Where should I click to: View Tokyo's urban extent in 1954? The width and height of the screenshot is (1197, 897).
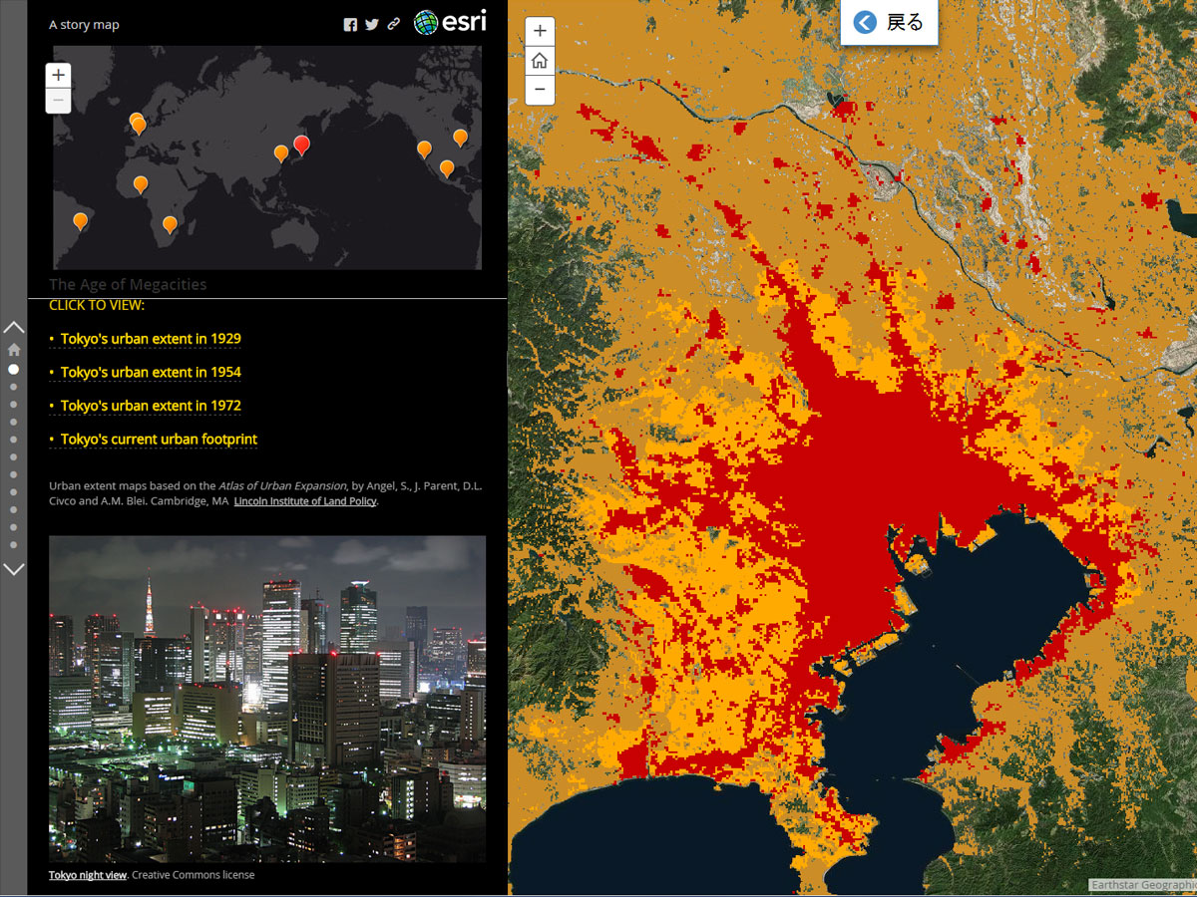pyautogui.click(x=151, y=373)
